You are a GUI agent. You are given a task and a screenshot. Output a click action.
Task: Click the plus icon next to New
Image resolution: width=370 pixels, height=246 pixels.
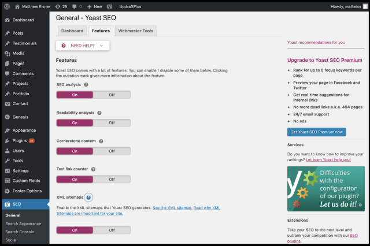89,6
